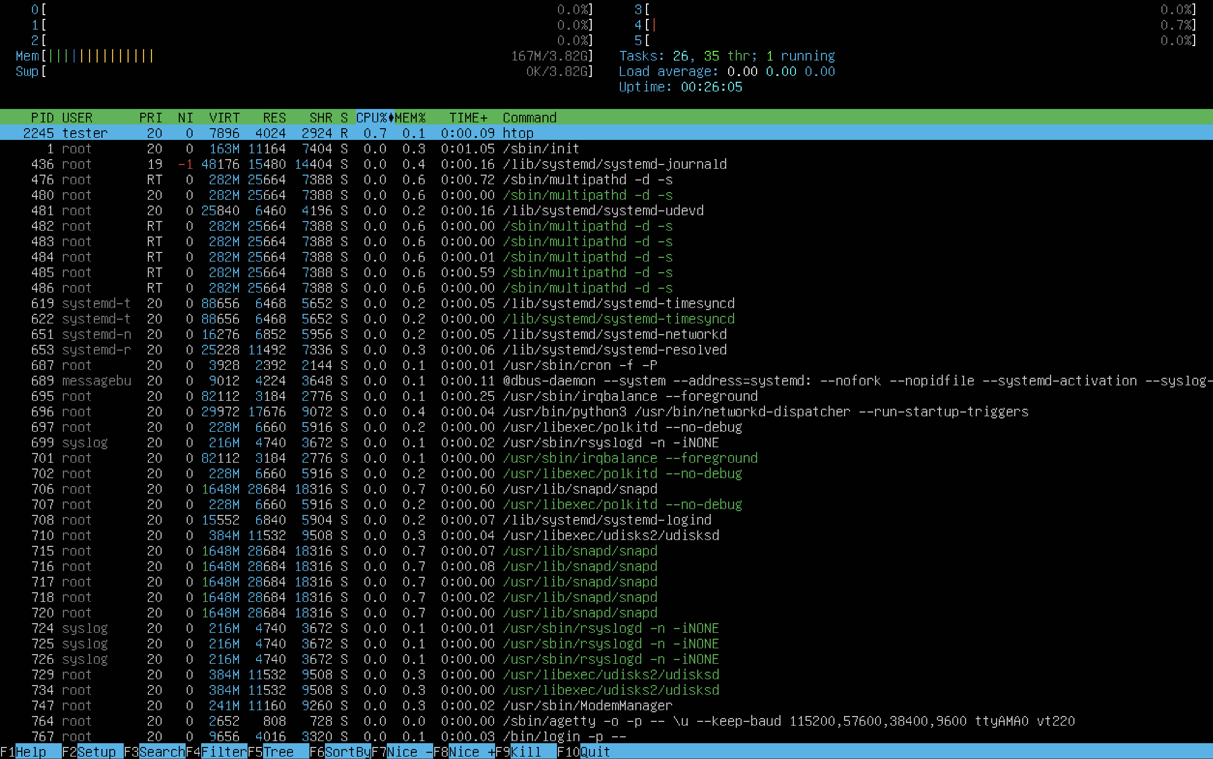The width and height of the screenshot is (1213, 759).
Task: Click the highlighted htop process row
Action: 518,133
